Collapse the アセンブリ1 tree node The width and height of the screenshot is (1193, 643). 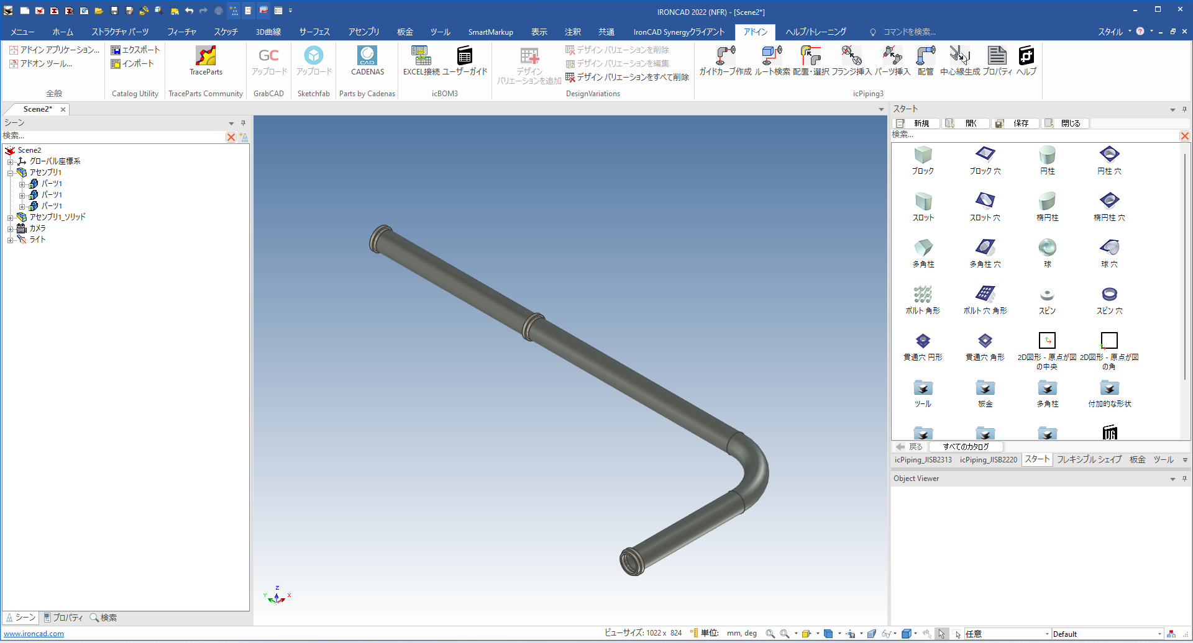point(11,173)
